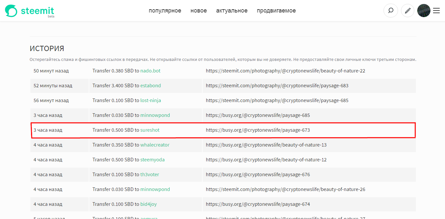445x219 pixels.
Task: Open the hamburger menu icon
Action: [x=436, y=11]
